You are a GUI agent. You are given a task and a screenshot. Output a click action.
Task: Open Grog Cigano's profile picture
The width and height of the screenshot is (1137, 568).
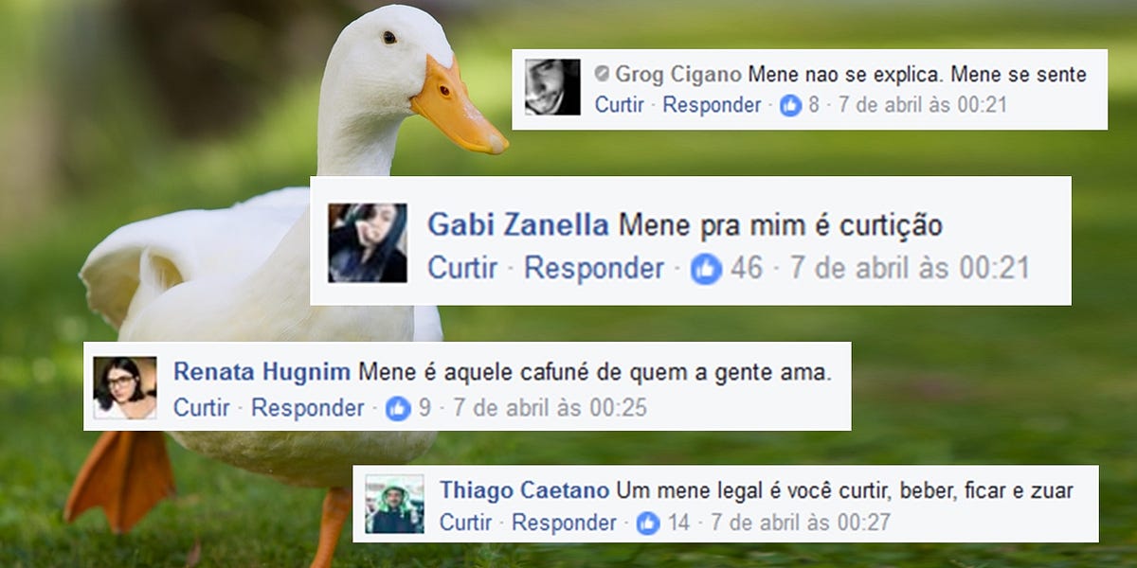pos(552,87)
